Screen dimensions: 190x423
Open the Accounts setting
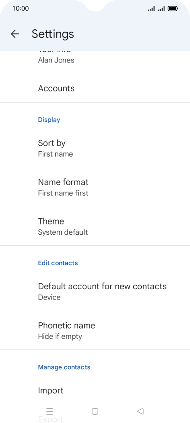pyautogui.click(x=95, y=88)
